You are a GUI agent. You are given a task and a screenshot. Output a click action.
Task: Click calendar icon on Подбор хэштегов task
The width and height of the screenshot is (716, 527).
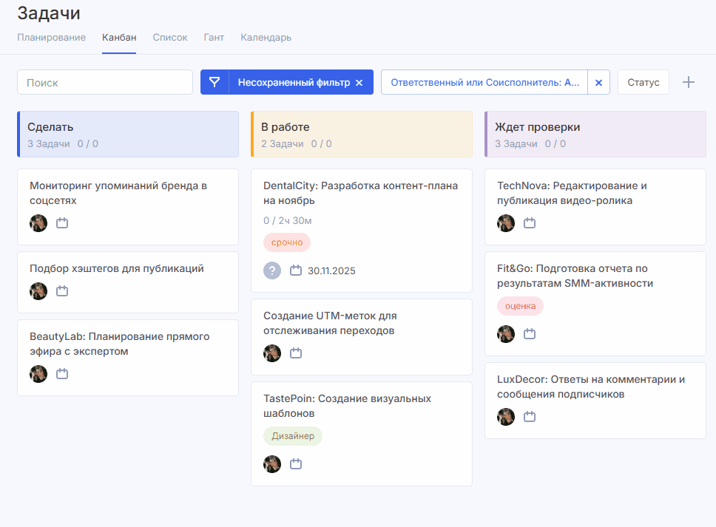click(62, 291)
